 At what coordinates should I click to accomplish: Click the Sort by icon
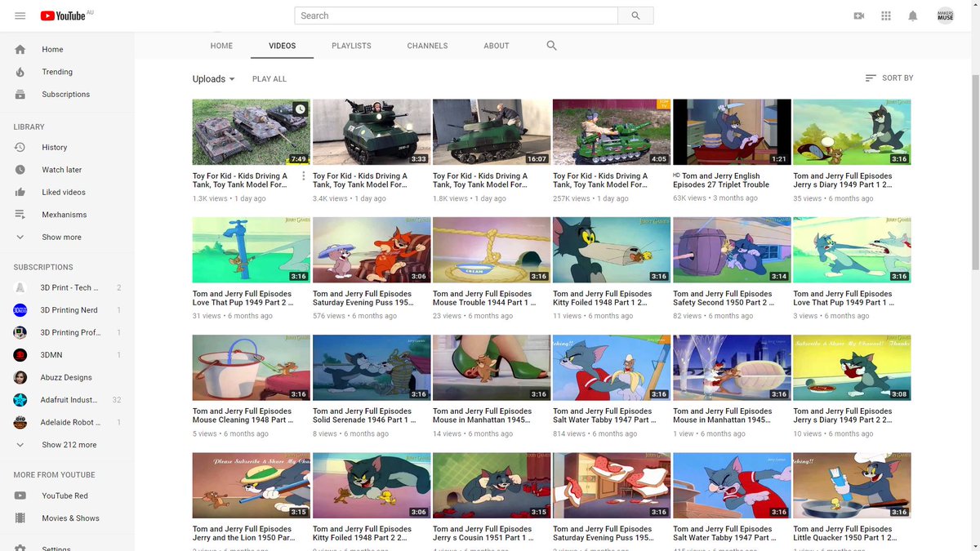pos(871,78)
